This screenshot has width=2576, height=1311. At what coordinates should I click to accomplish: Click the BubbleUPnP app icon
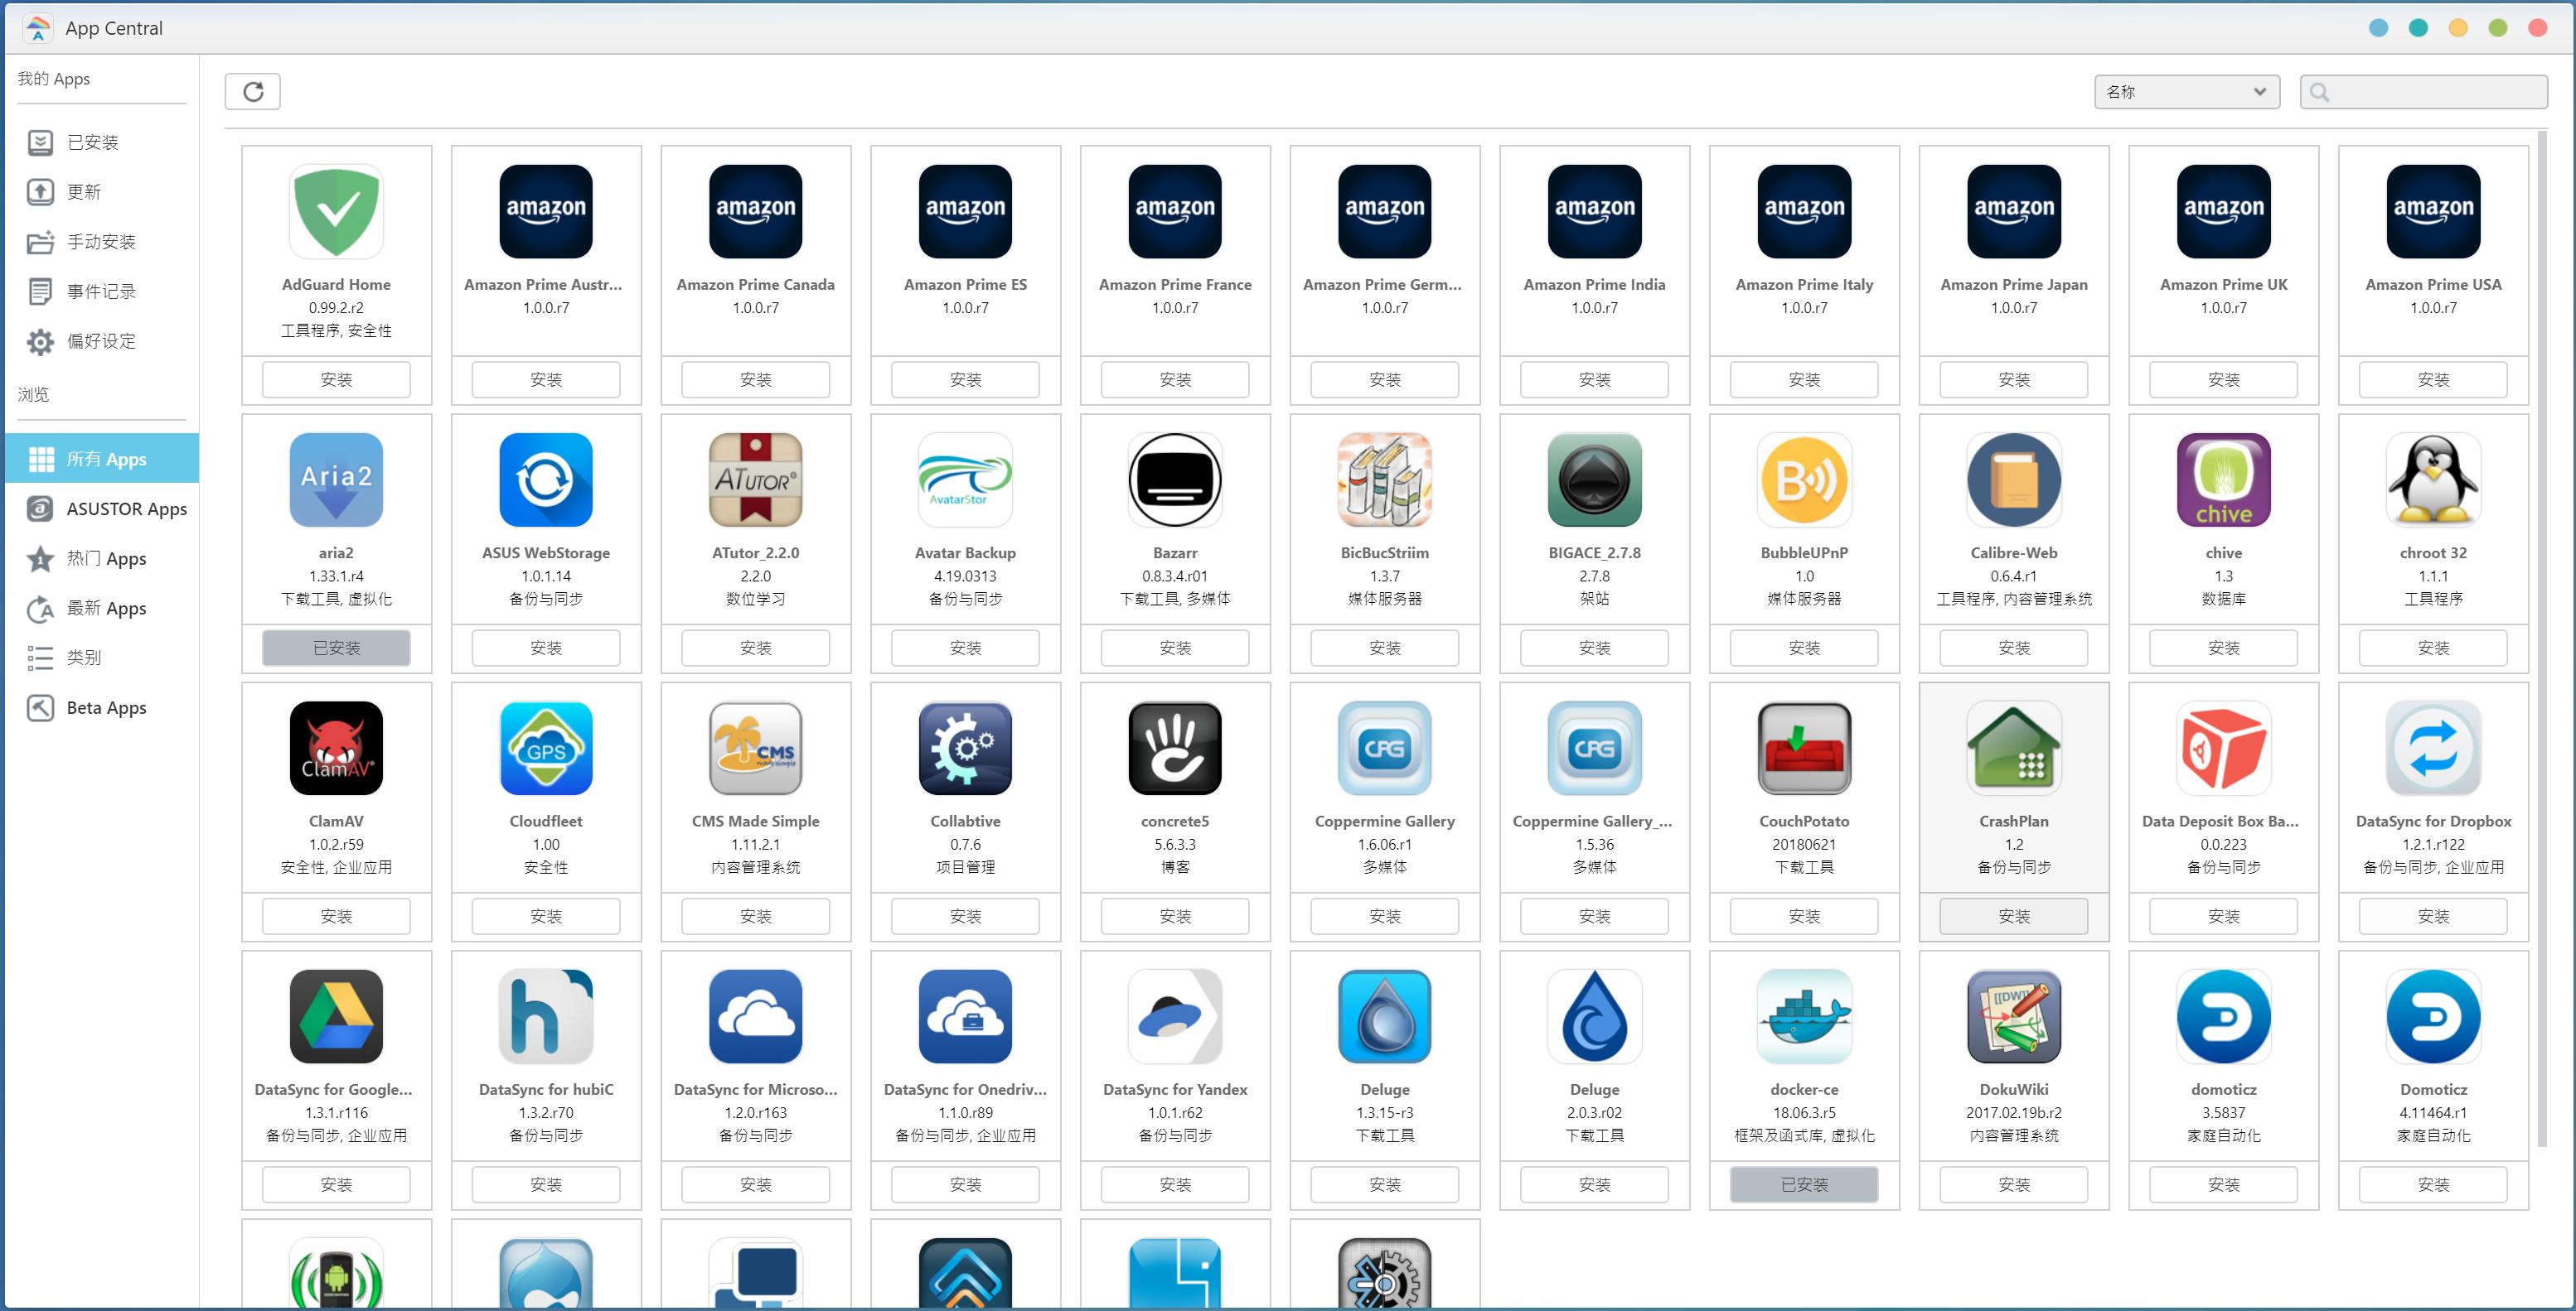[1804, 480]
